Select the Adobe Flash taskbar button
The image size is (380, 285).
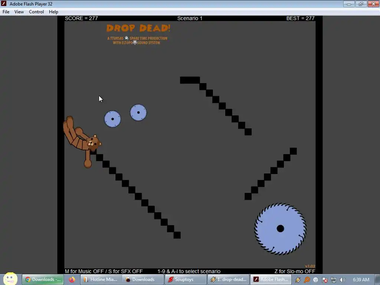[x=271, y=279]
